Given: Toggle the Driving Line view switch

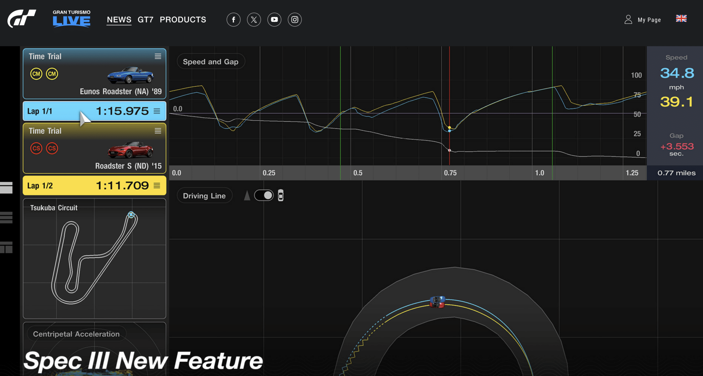Looking at the screenshot, I should pos(264,196).
